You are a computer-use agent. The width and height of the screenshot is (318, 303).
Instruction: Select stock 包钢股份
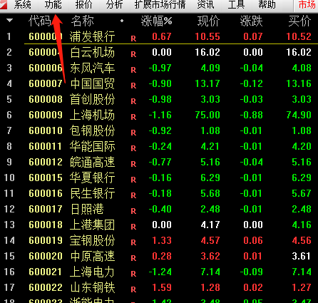pyautogui.click(x=93, y=130)
